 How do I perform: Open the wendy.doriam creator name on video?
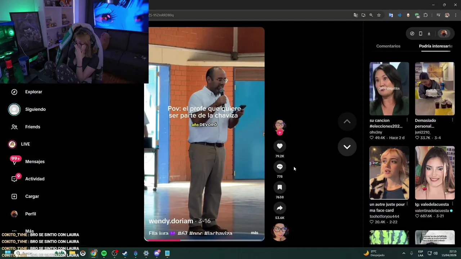pyautogui.click(x=171, y=221)
